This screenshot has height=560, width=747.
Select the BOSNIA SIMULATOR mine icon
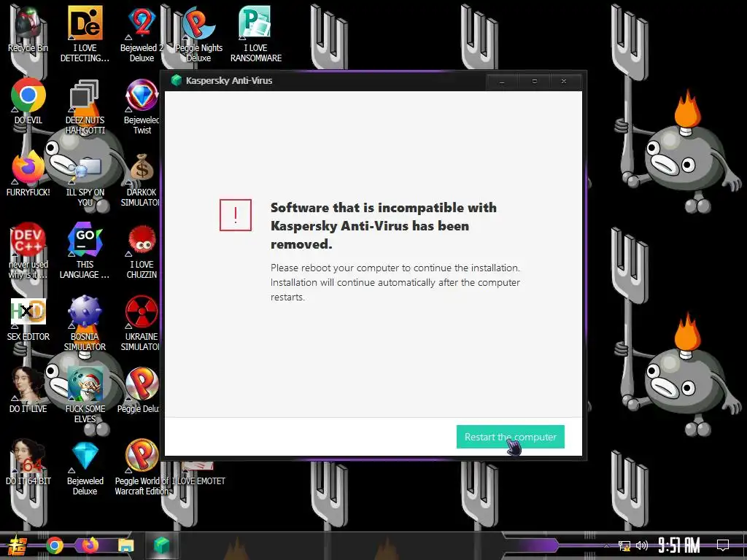click(85, 323)
